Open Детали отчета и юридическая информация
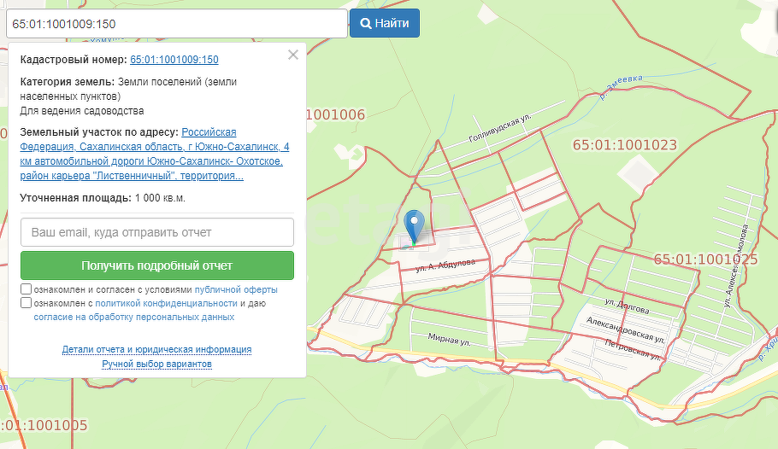The height and width of the screenshot is (449, 778). (156, 350)
